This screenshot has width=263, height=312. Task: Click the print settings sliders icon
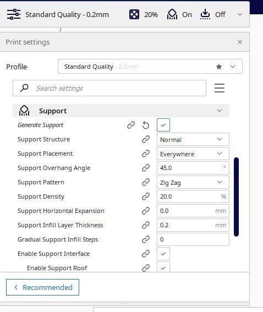[x=14, y=14]
